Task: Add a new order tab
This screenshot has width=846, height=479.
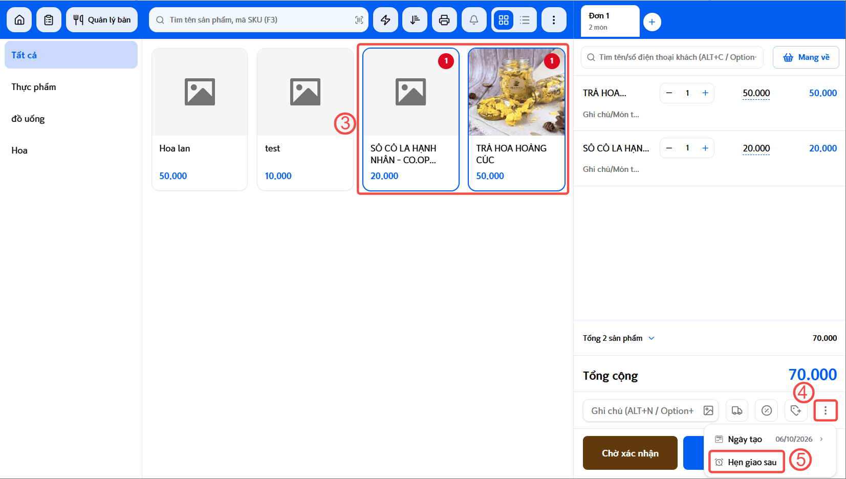Action: [x=652, y=22]
